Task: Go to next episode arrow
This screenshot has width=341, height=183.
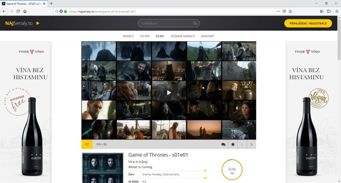Action: coord(251,144)
